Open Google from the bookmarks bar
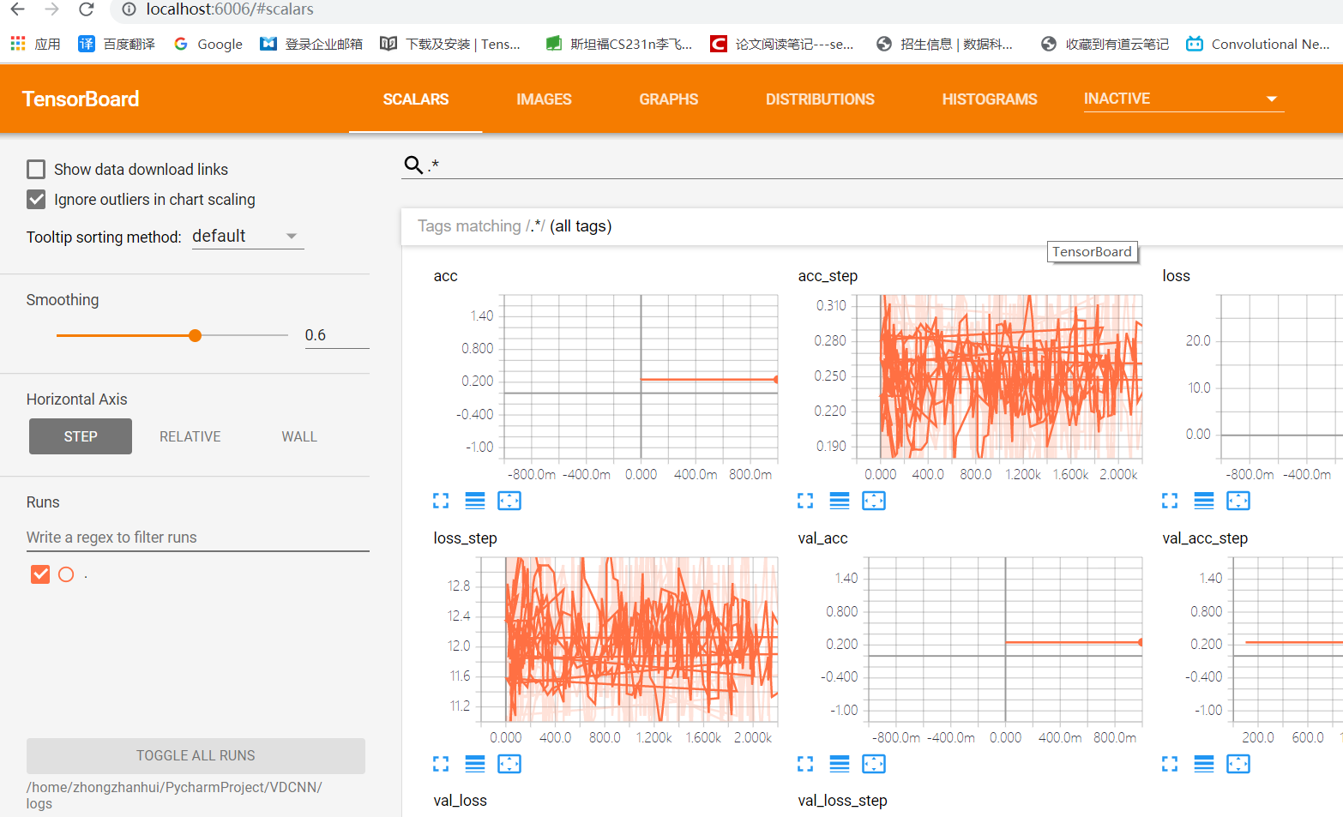This screenshot has height=817, width=1343. click(208, 44)
